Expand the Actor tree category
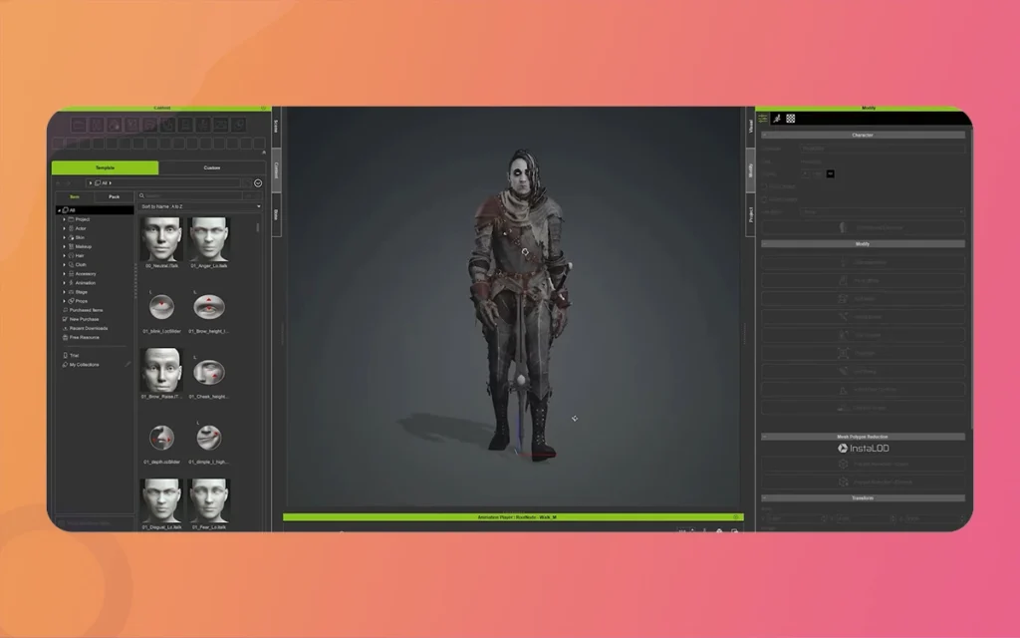The width and height of the screenshot is (1020, 638). pyautogui.click(x=65, y=228)
